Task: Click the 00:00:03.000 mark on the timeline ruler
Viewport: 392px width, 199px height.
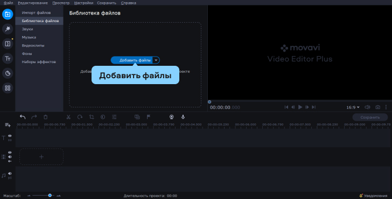Action: [x=137, y=125]
